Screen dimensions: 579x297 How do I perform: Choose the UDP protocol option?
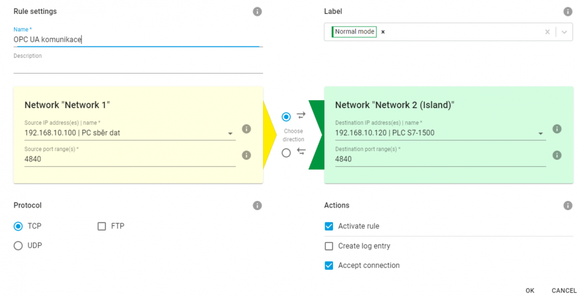[18, 245]
